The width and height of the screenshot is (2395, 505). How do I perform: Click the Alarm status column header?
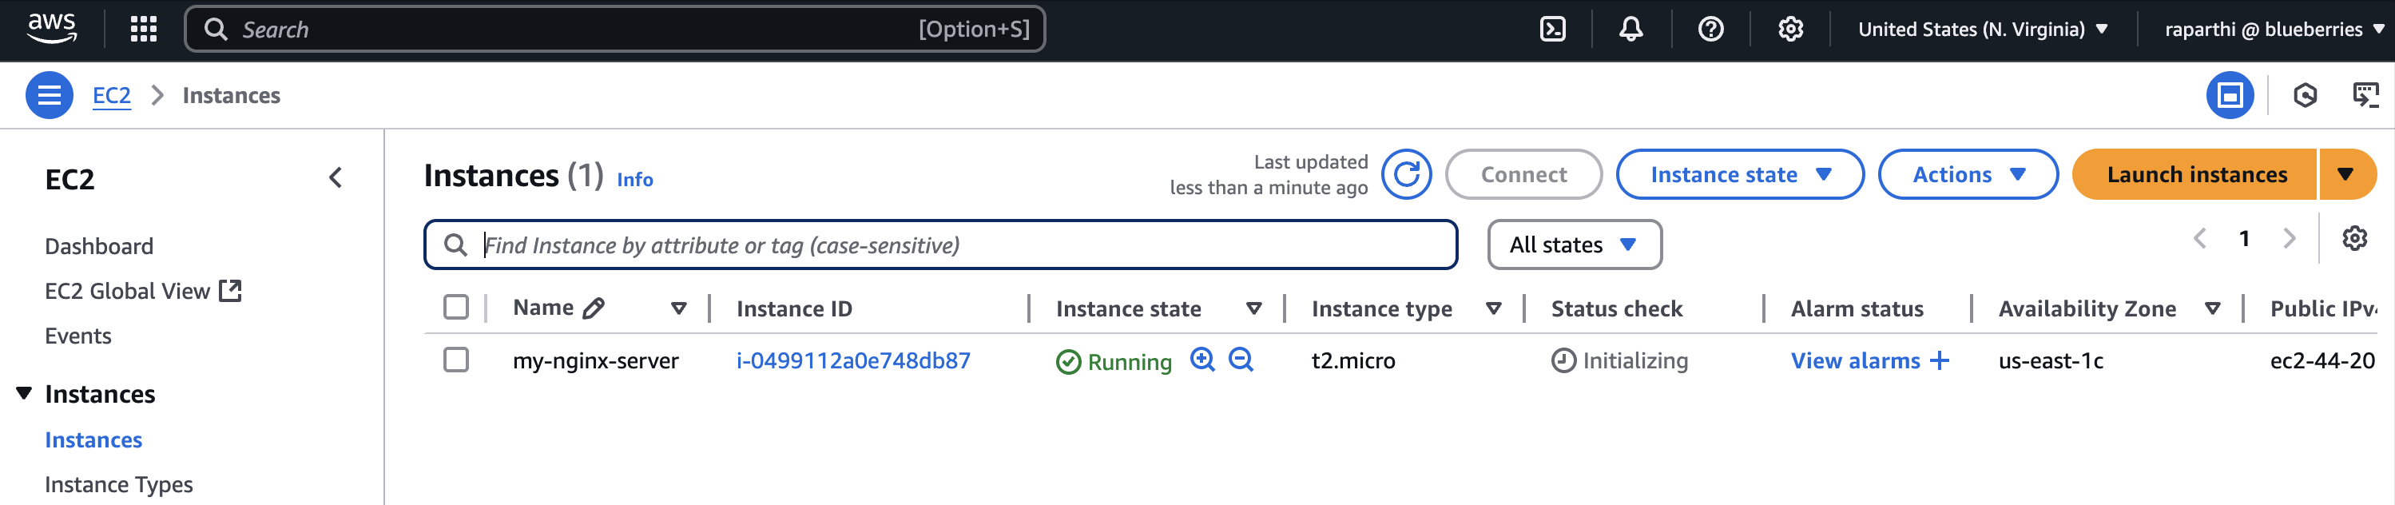point(1857,308)
